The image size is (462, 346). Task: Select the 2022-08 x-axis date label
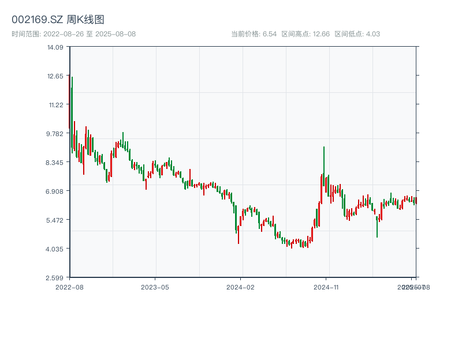click(x=69, y=287)
